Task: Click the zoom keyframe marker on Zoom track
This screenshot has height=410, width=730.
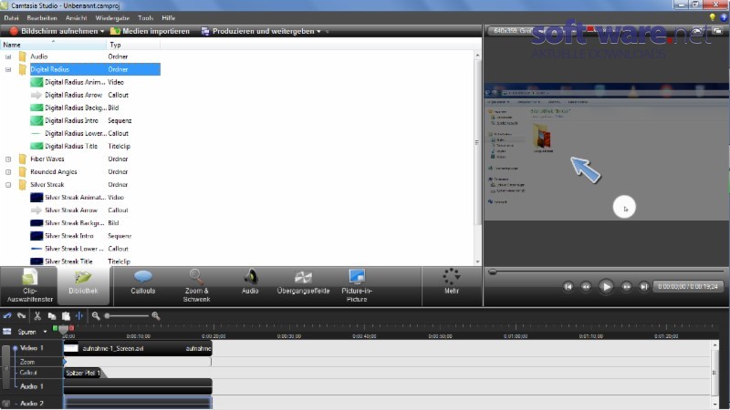Action: click(x=65, y=362)
